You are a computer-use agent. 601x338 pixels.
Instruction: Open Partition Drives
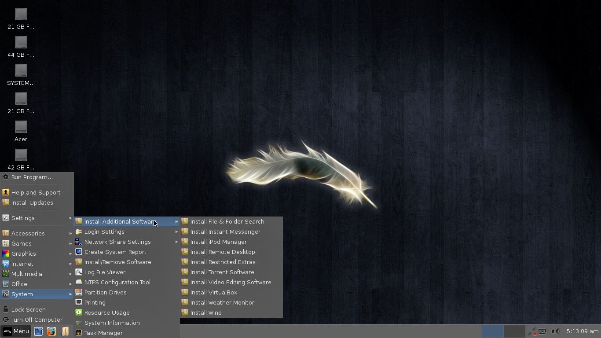click(127, 292)
